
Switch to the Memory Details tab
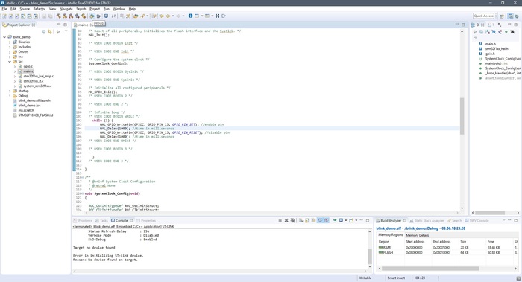pos(417,235)
